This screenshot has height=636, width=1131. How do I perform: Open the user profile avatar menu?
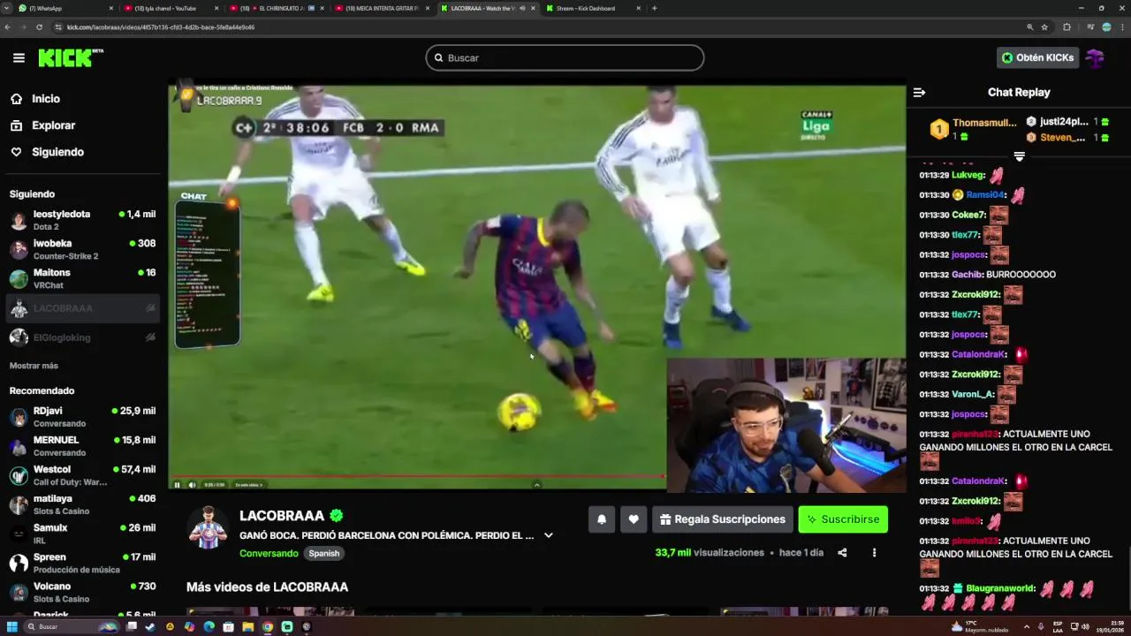pos(1096,58)
